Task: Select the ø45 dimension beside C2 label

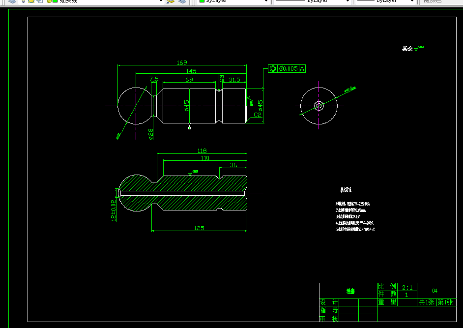Action: coord(260,106)
